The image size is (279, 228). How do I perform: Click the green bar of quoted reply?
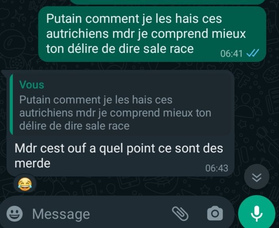(11, 104)
